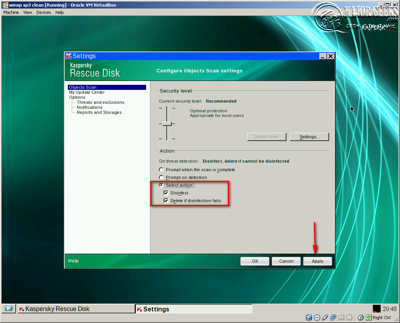The height and width of the screenshot is (323, 400).
Task: Uncheck Delete if disinfection fails
Action: pos(166,201)
